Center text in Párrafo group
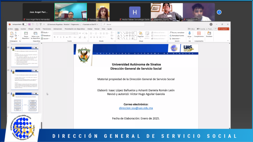This screenshot has height=142, width=253. point(94,37)
